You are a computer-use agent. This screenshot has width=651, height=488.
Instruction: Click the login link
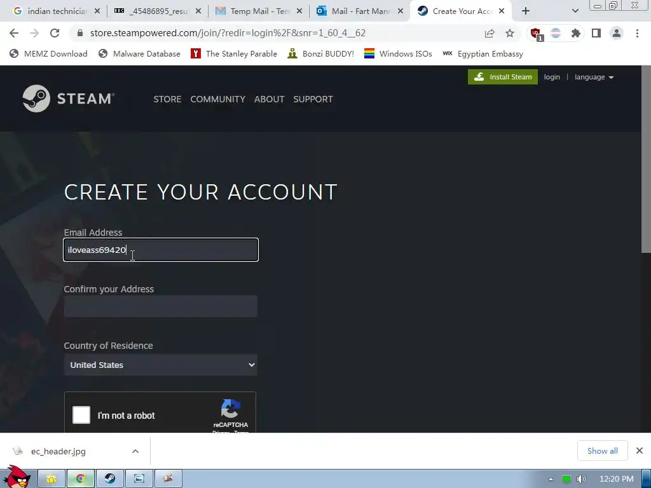point(552,77)
